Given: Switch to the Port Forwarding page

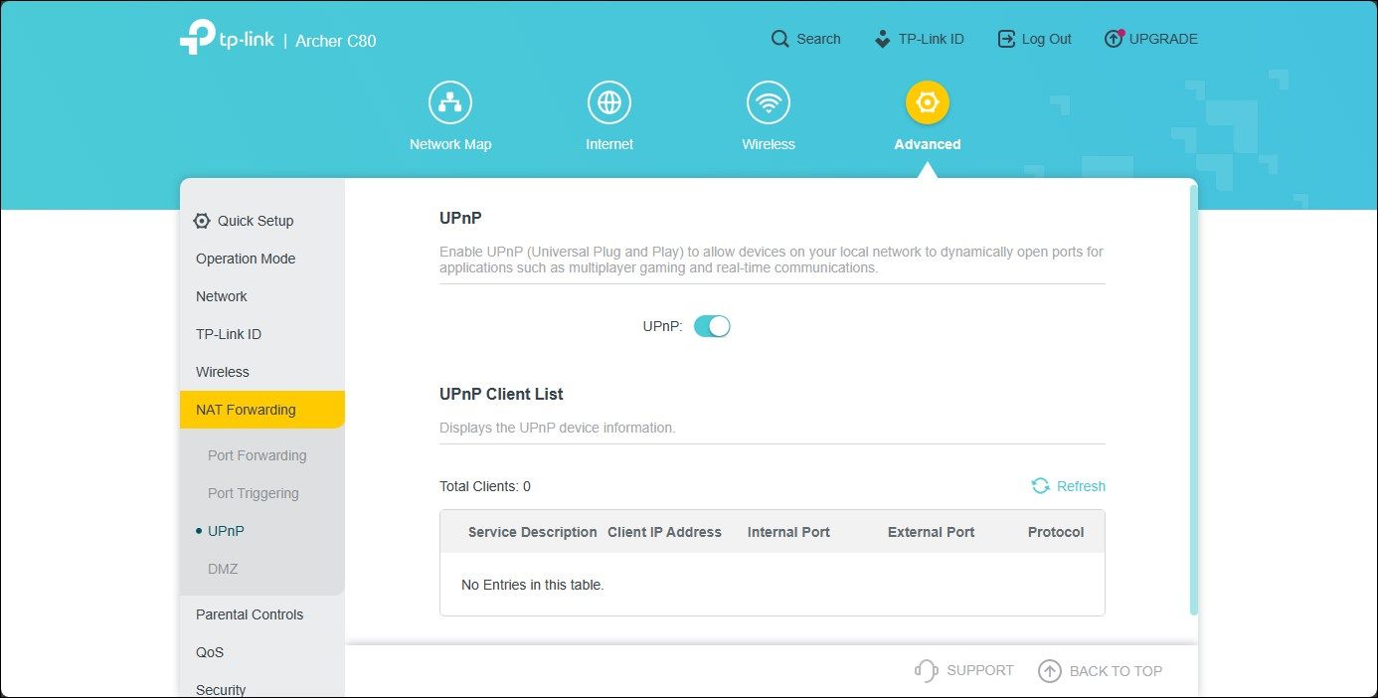Looking at the screenshot, I should (257, 454).
